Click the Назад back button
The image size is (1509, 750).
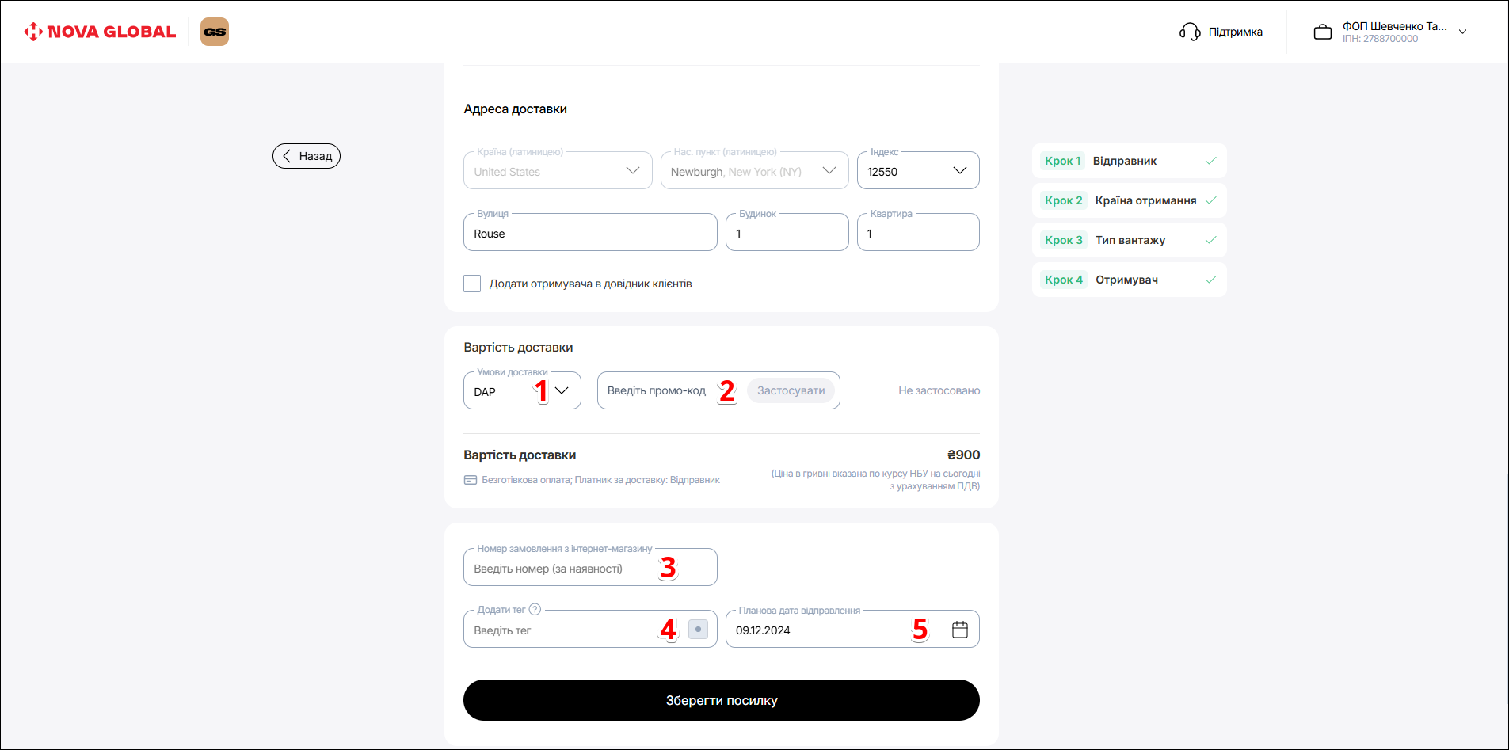307,156
